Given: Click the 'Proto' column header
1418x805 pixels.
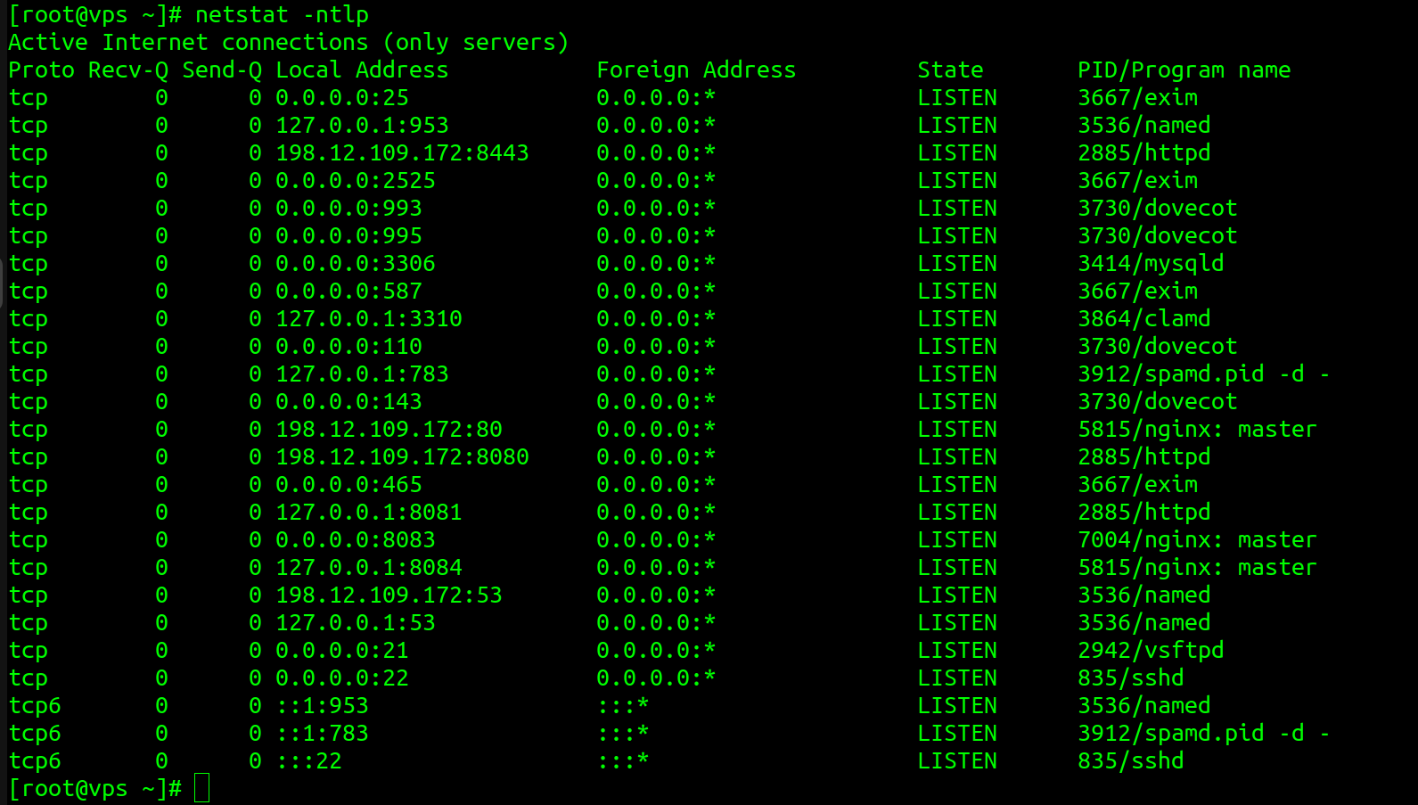Looking at the screenshot, I should 41,70.
